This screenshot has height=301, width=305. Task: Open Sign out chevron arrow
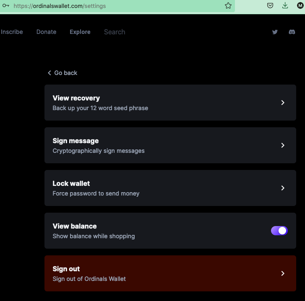pyautogui.click(x=283, y=273)
